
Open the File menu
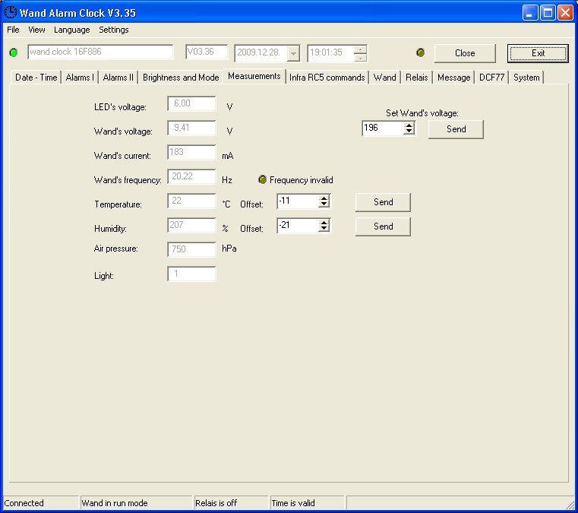pyautogui.click(x=13, y=30)
